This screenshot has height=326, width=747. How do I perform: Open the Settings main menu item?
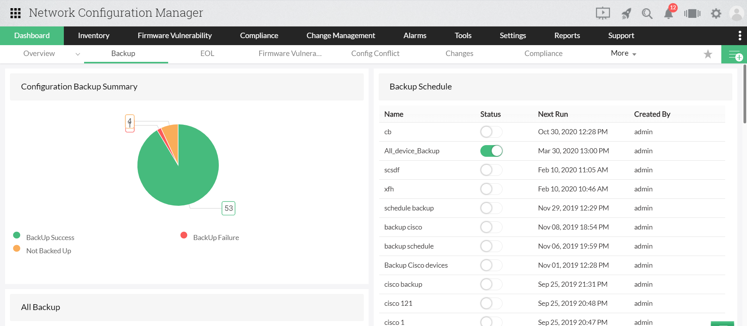[513, 36]
